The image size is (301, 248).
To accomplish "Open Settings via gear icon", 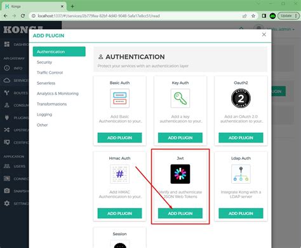I will [7, 203].
